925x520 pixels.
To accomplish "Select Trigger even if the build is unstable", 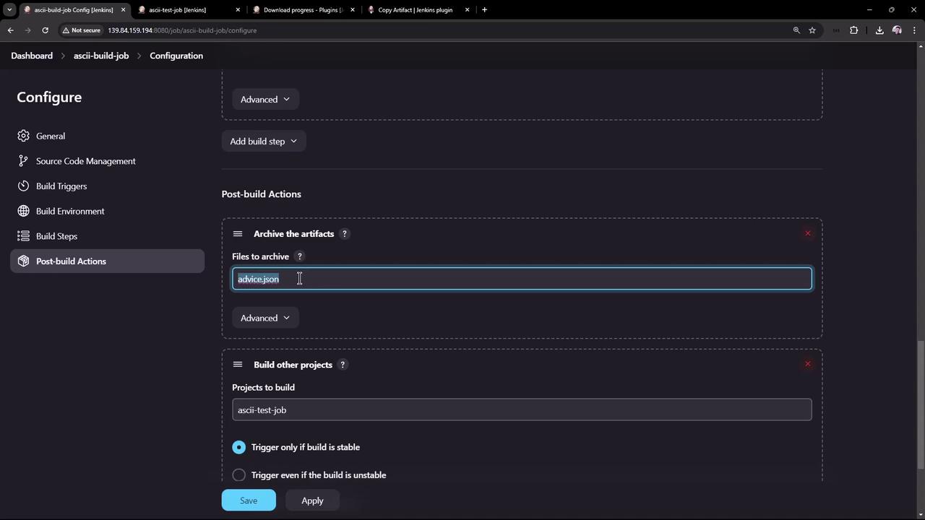I will (239, 475).
